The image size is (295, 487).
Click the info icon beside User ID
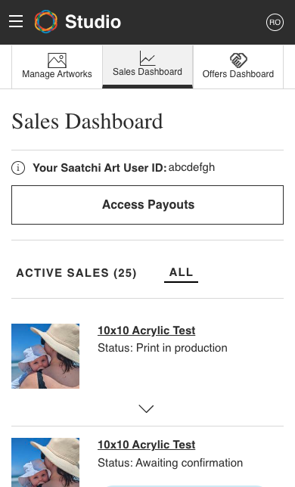18,168
